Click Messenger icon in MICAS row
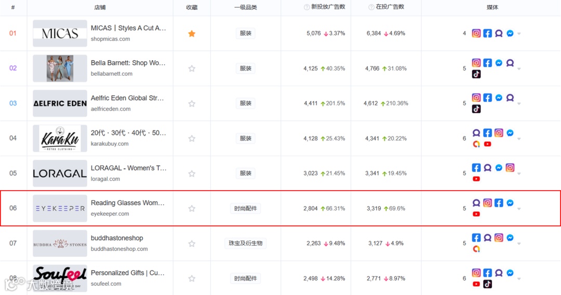 tap(510, 33)
